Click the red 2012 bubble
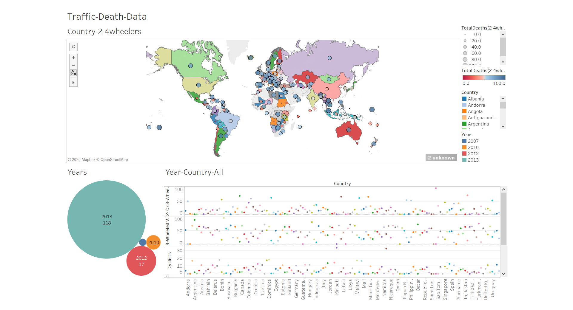 coord(141,261)
